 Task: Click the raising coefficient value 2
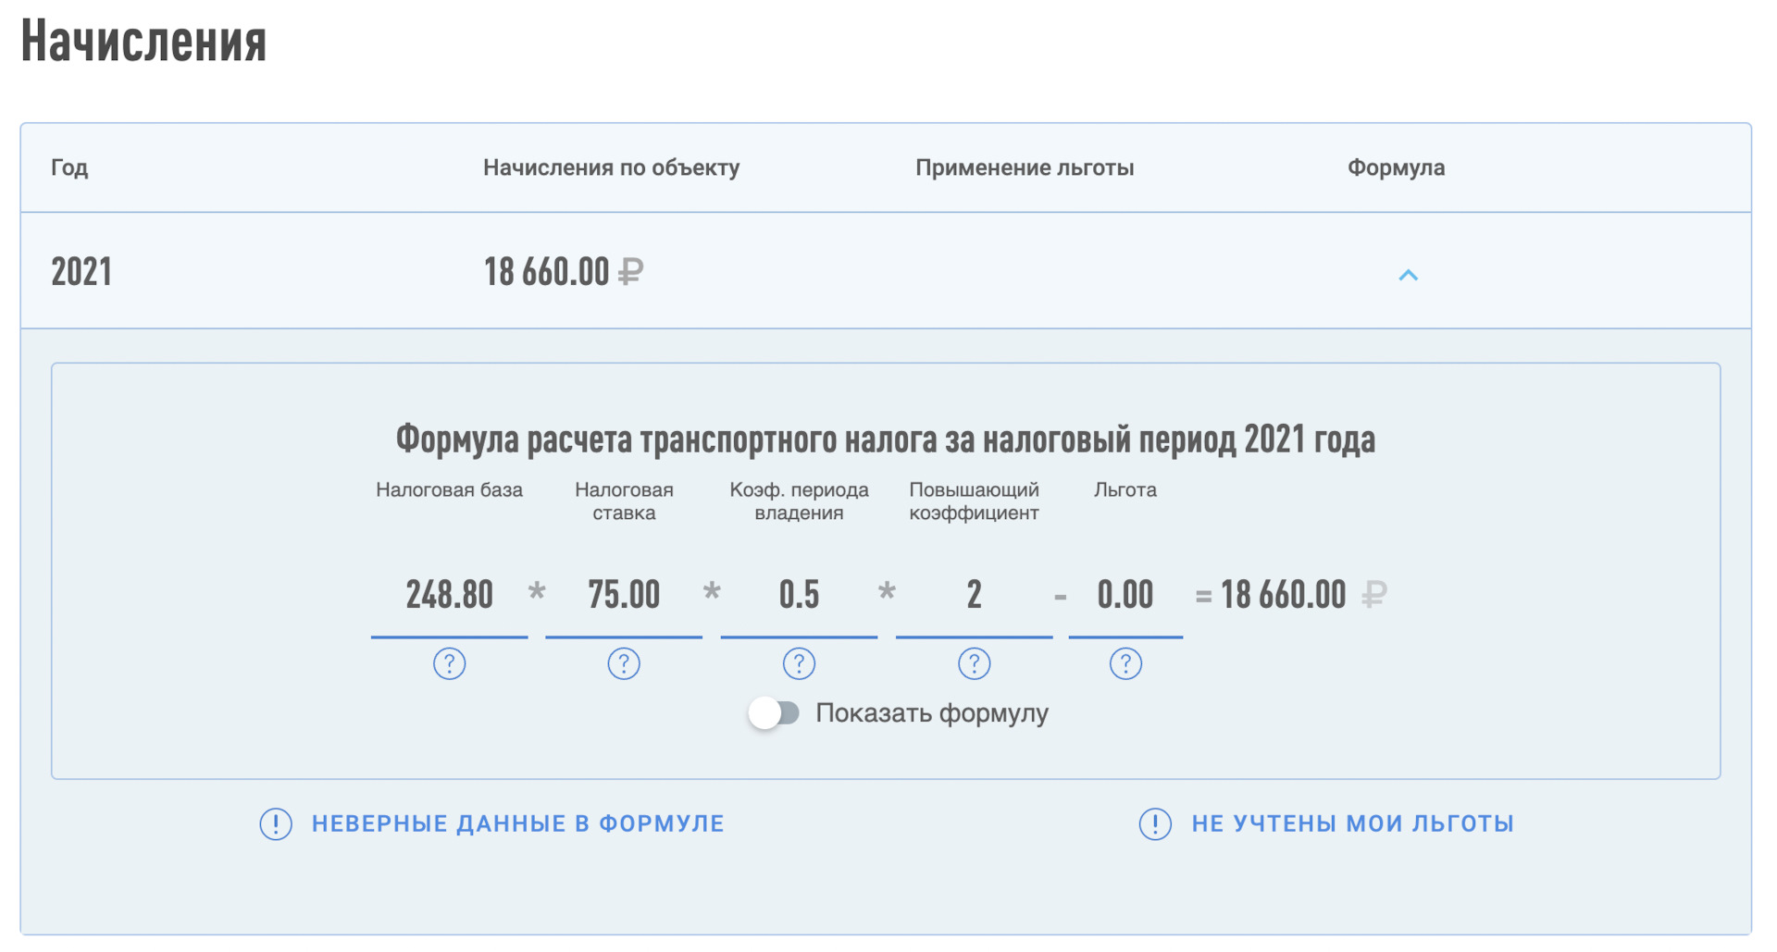[974, 595]
